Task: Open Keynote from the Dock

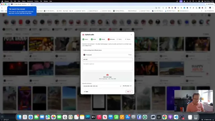Action: pos(111,117)
